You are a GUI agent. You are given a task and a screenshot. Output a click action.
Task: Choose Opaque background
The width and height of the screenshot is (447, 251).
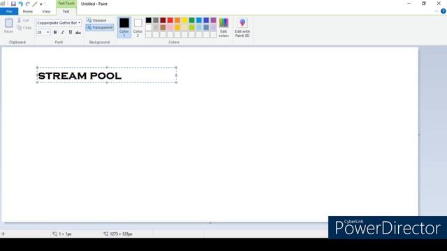[x=96, y=20]
